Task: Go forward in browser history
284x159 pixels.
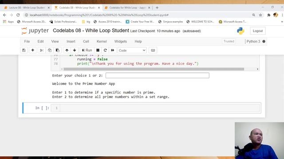Action: [x=11, y=15]
